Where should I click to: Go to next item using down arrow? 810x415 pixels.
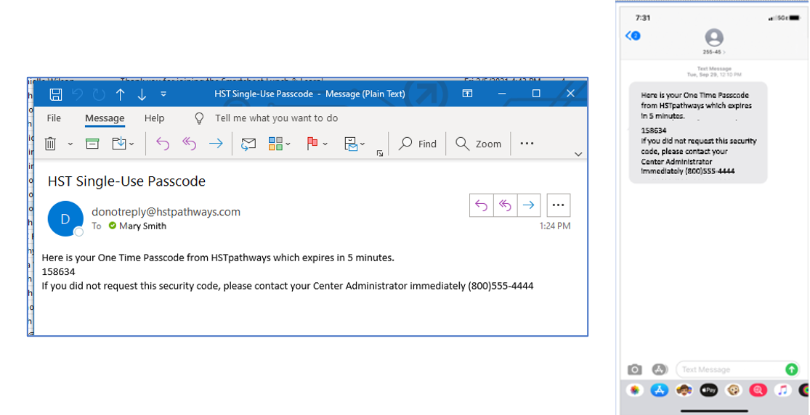pyautogui.click(x=142, y=94)
